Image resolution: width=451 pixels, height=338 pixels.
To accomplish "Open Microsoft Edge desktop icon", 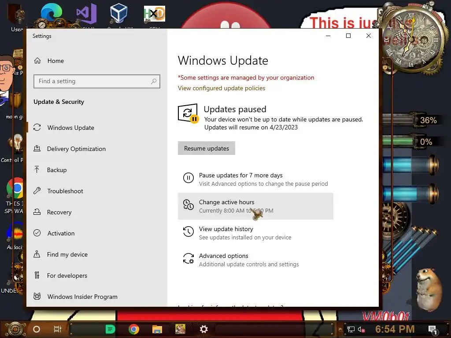I will click(51, 14).
